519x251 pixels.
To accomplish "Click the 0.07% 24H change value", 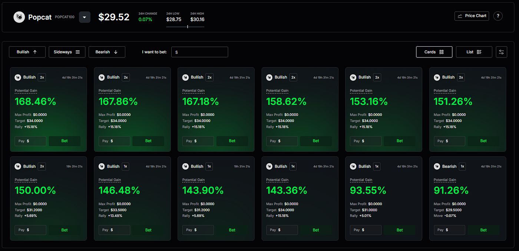I will point(145,20).
